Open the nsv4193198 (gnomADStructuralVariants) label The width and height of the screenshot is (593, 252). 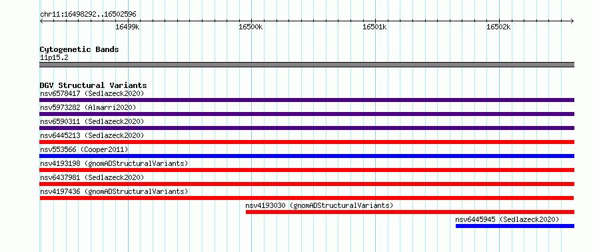click(x=114, y=163)
